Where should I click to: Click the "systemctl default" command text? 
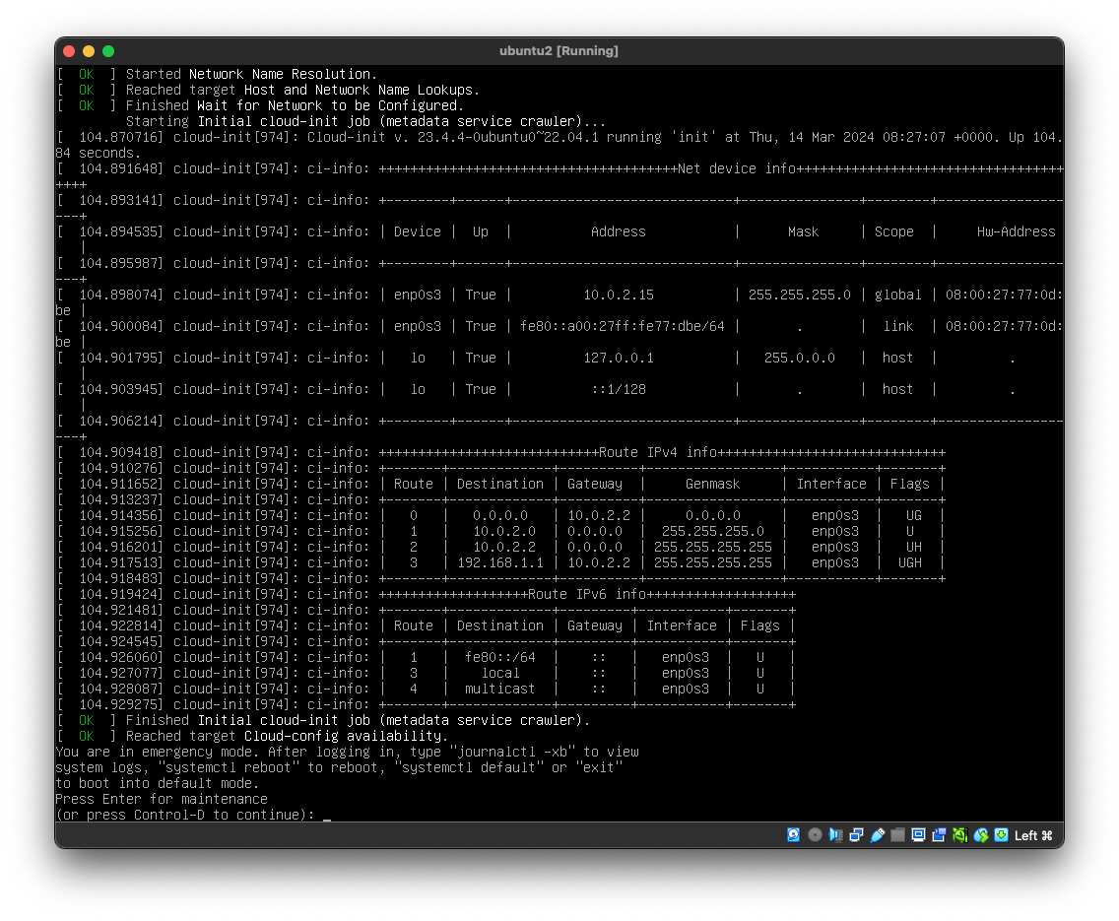click(469, 767)
